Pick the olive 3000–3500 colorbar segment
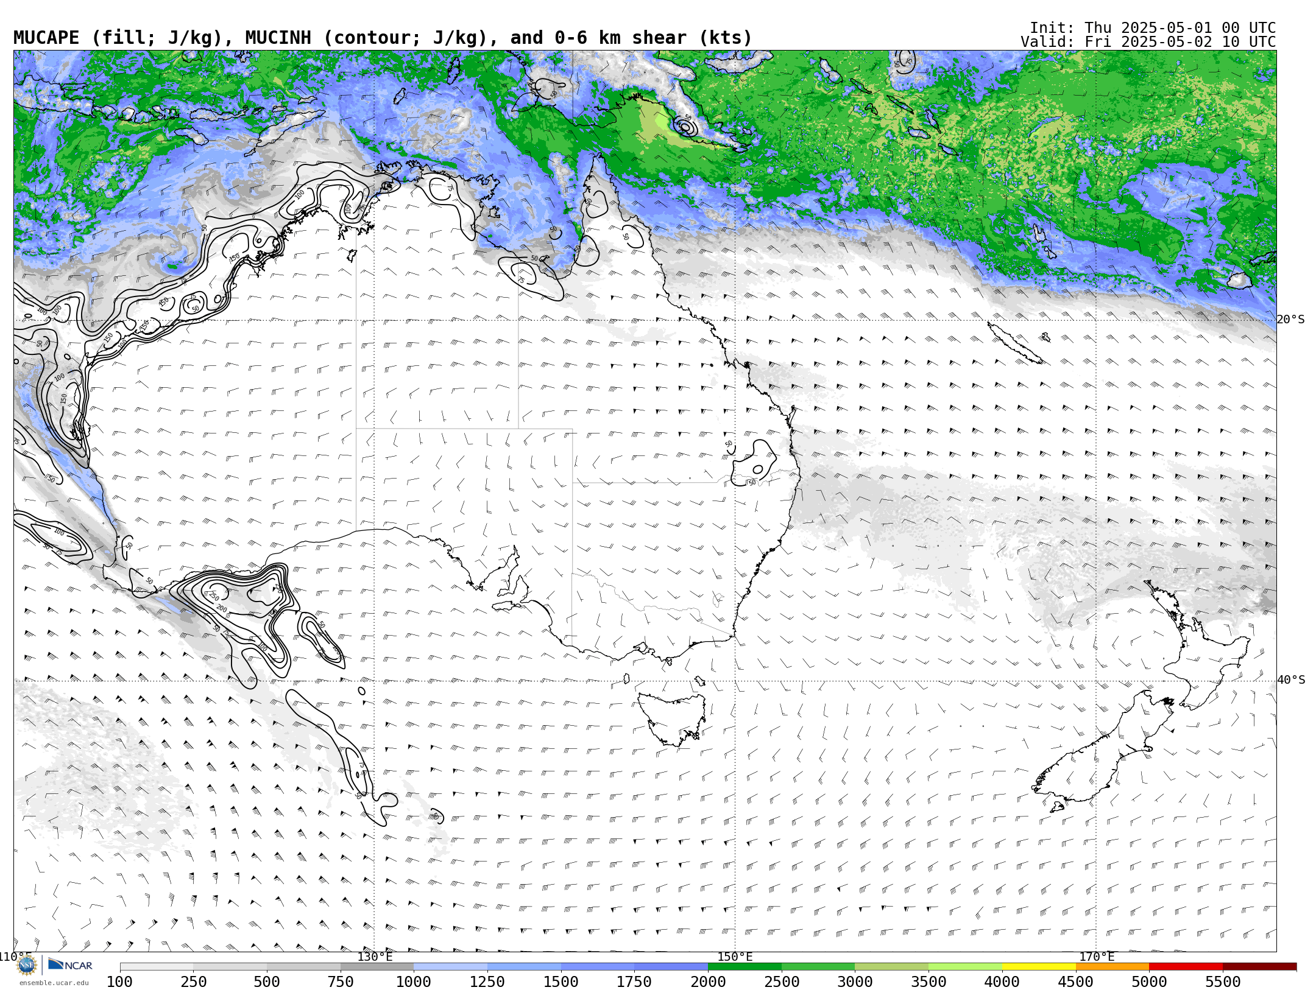 (x=891, y=967)
